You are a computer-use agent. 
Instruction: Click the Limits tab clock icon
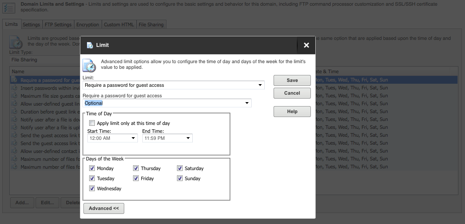coord(16,43)
